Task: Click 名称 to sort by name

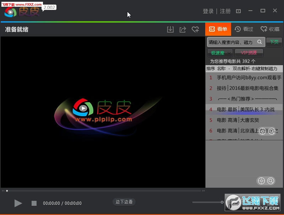Action: click(221, 69)
